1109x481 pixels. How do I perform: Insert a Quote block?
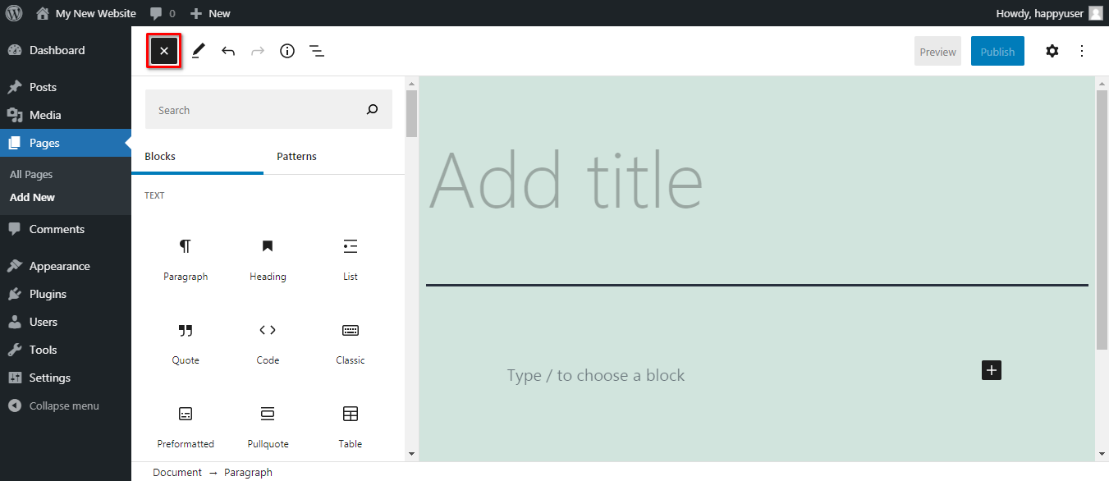point(186,343)
